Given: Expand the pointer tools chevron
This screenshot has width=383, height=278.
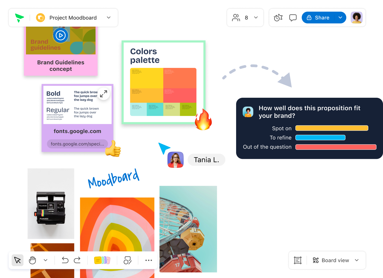Looking at the screenshot, I should 45,260.
